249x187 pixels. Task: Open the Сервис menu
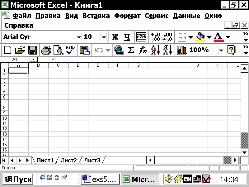pyautogui.click(x=157, y=16)
